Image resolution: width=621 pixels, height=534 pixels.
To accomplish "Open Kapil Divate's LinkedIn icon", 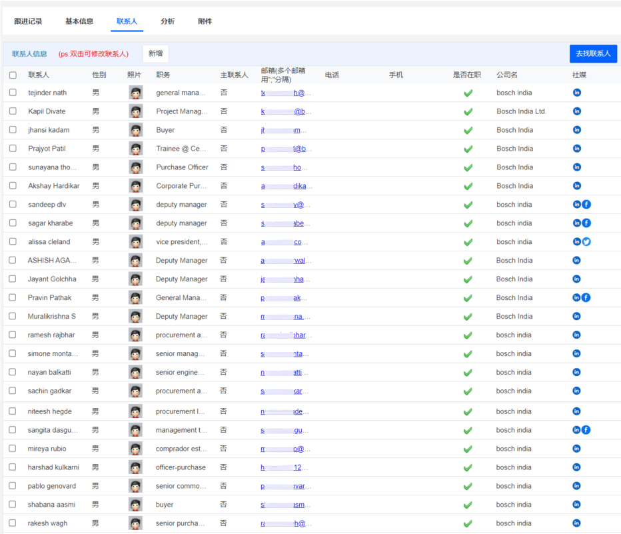I will pyautogui.click(x=576, y=111).
